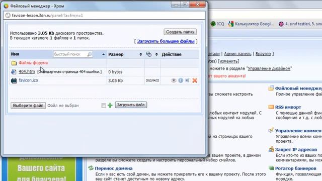Viewport: 322px width, 181px height.
Task: Click the Управление комментариями icon
Action: [x=271, y=130]
